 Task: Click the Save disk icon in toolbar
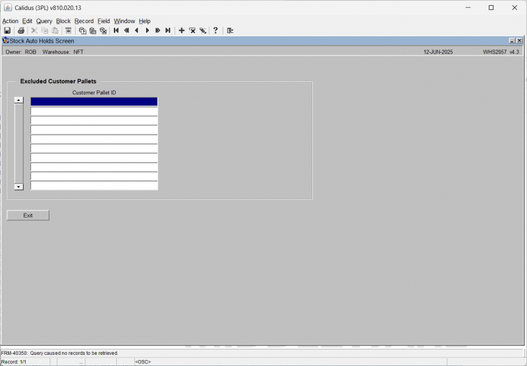(7, 30)
